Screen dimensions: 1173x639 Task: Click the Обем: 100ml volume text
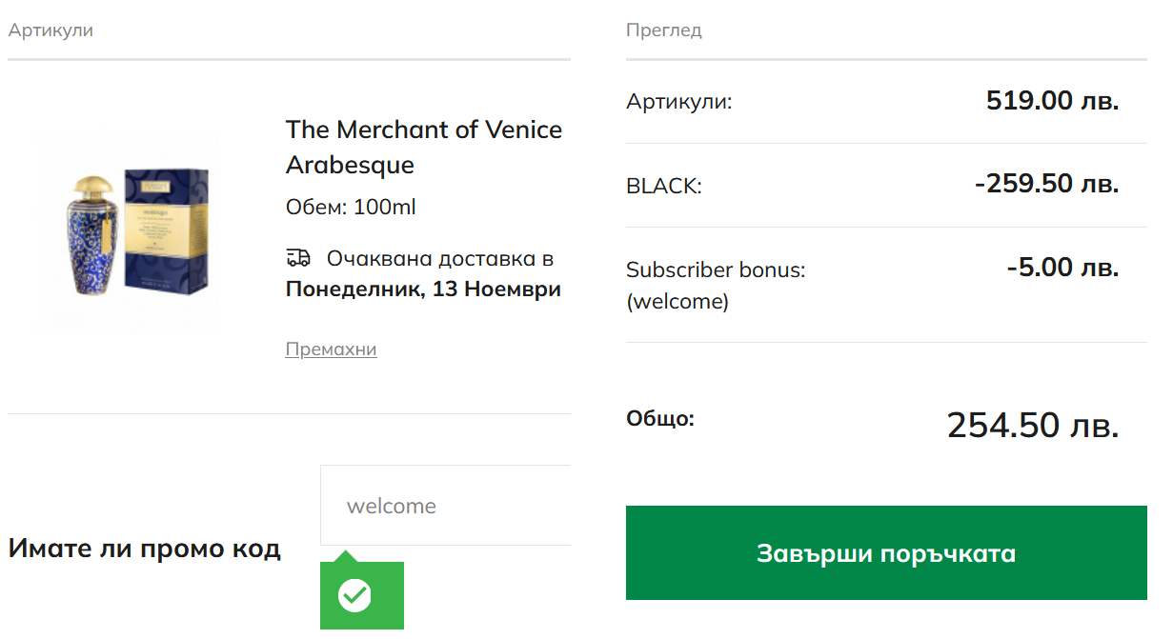tap(351, 208)
